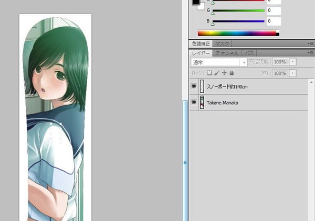Toggle visibility of スノーボード約140cm layer
This screenshot has height=221, width=315.
point(194,86)
